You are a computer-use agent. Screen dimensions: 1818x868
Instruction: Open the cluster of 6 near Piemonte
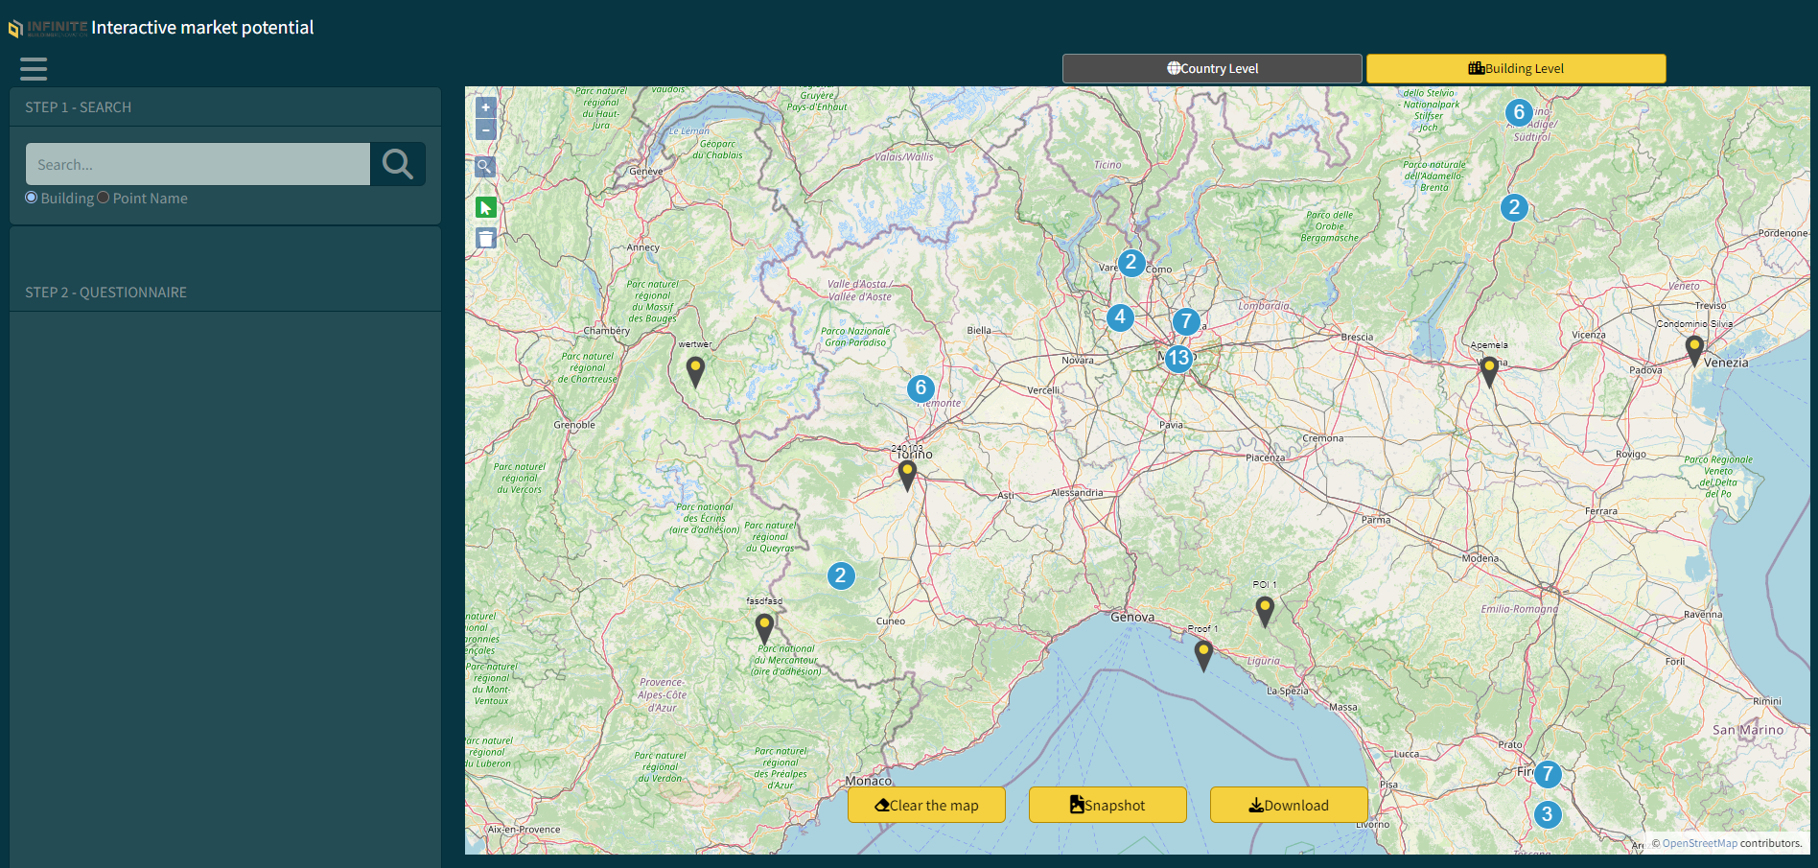921,387
